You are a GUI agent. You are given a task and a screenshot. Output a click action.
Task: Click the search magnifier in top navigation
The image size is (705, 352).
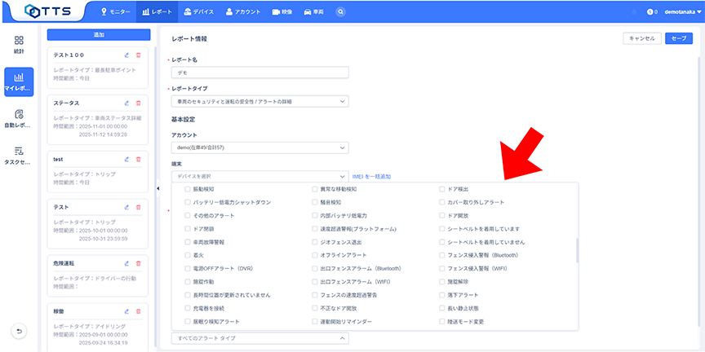coord(340,12)
